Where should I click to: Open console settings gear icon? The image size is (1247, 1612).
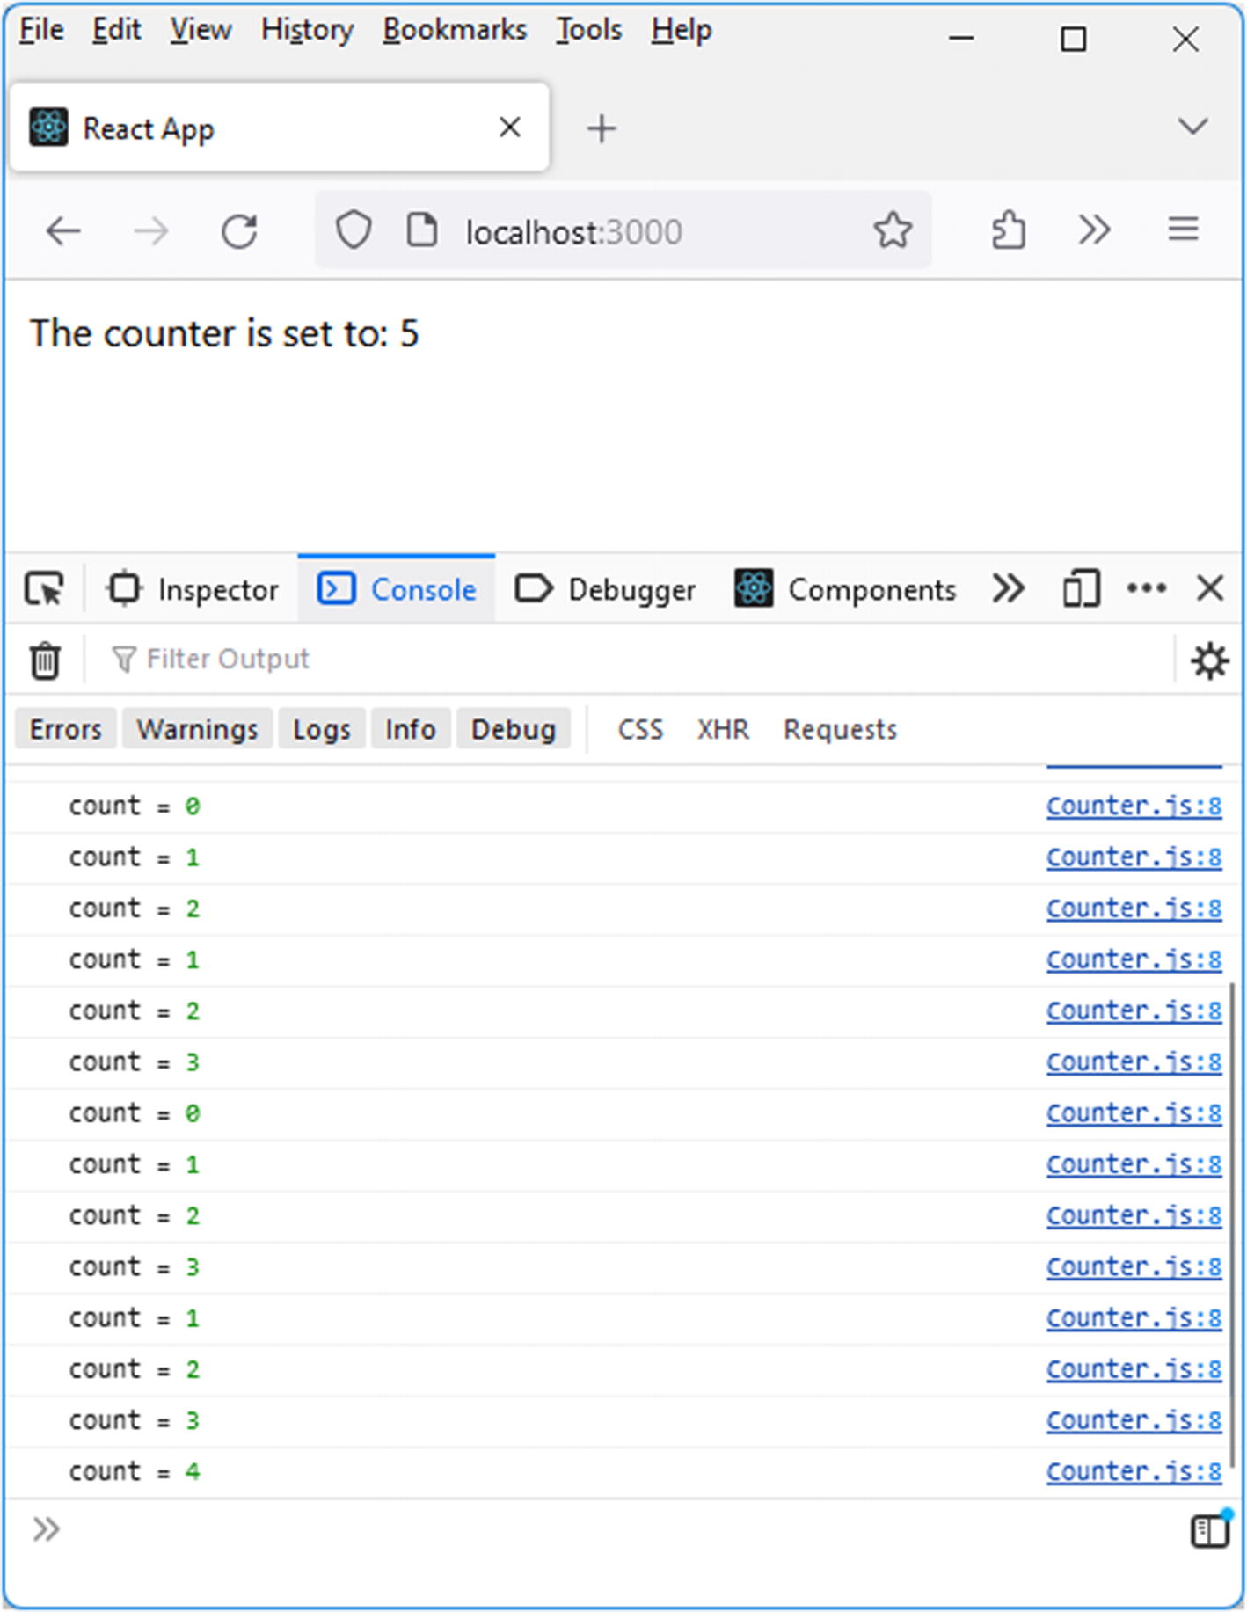click(1209, 660)
